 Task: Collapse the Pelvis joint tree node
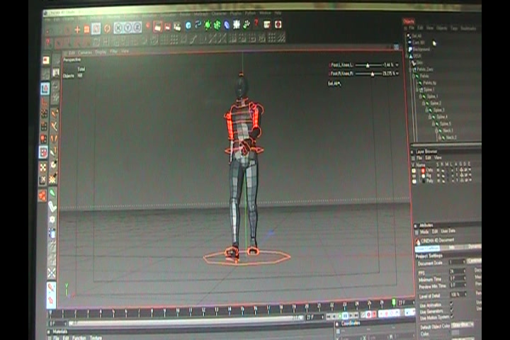[414, 76]
